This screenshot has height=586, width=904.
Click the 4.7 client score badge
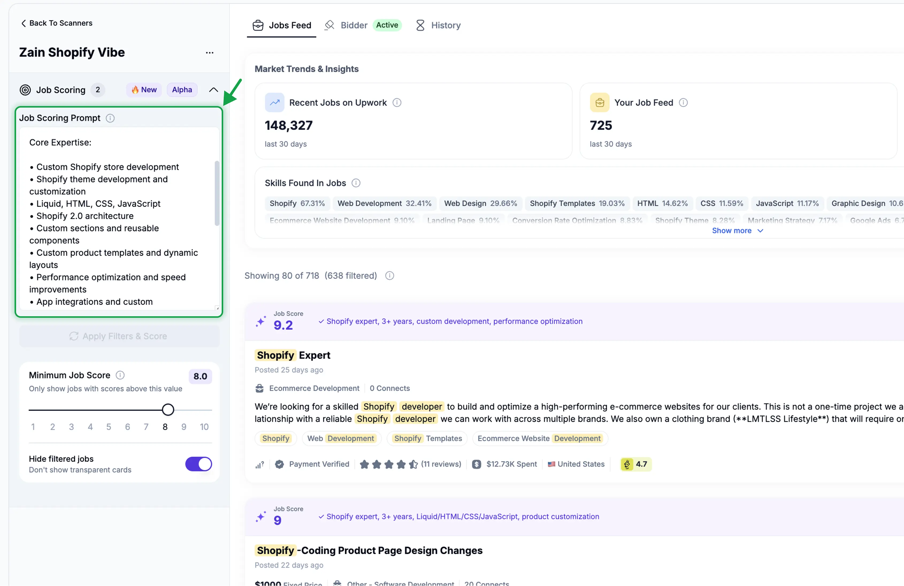636,465
